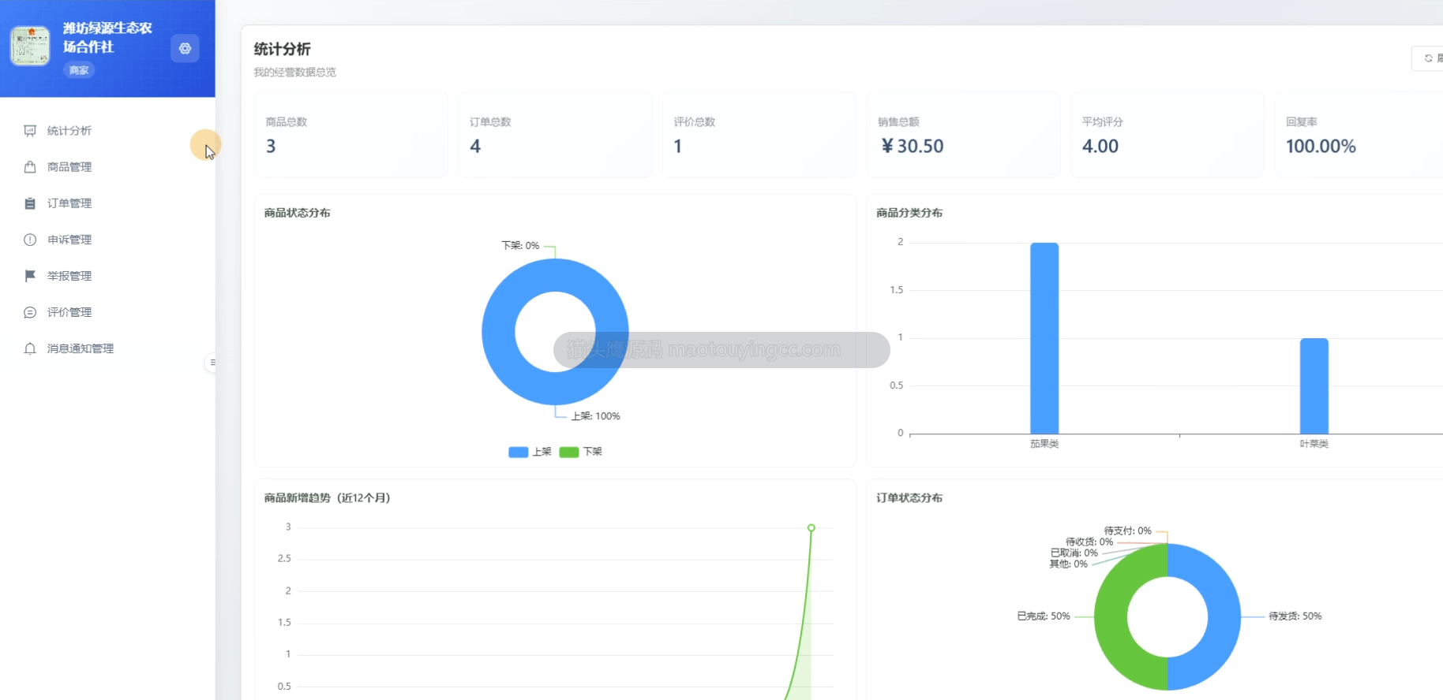The height and width of the screenshot is (700, 1443).
Task: Click the merchant name 潍坊绿源生态农场合作社
Action: point(107,37)
